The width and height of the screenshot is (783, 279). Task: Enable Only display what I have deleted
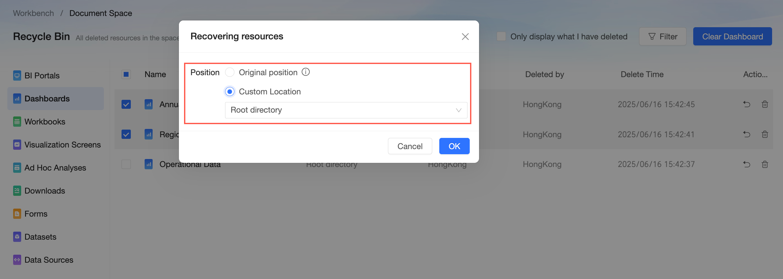point(501,36)
